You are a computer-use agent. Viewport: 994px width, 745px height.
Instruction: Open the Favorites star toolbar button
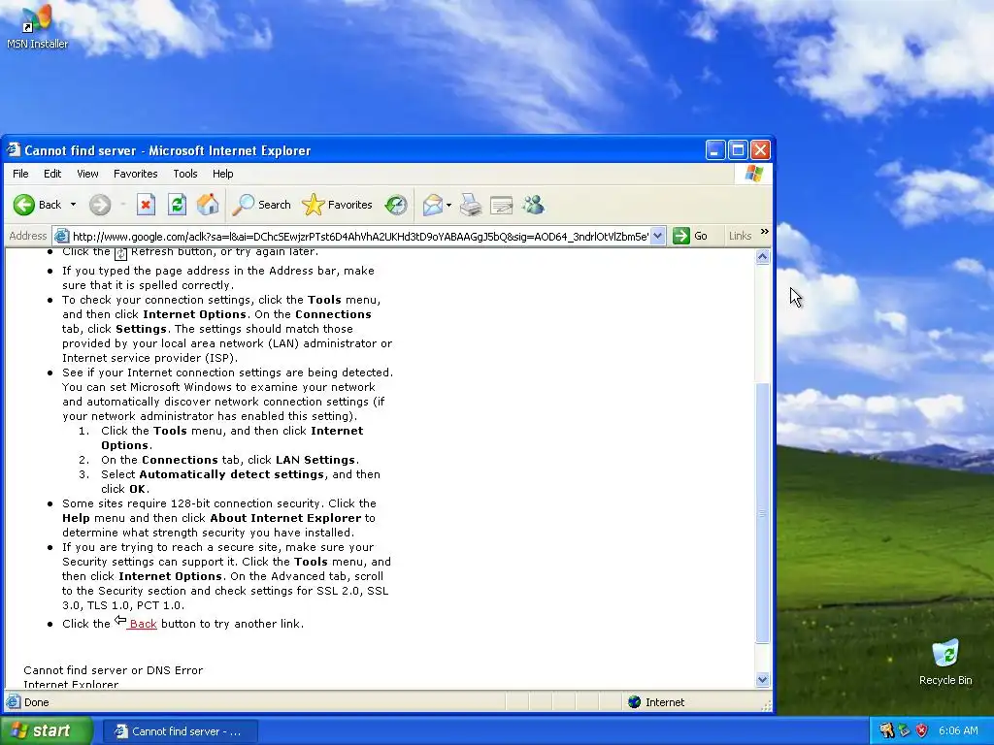pos(337,205)
